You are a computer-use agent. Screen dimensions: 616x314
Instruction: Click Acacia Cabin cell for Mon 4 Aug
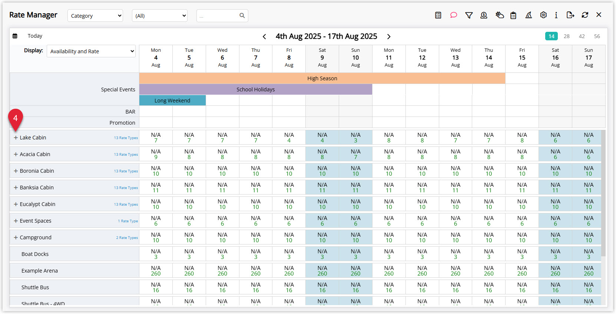pos(156,154)
